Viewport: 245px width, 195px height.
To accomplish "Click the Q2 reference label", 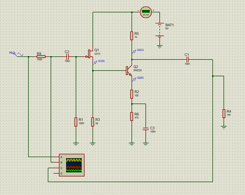I will tap(136, 67).
